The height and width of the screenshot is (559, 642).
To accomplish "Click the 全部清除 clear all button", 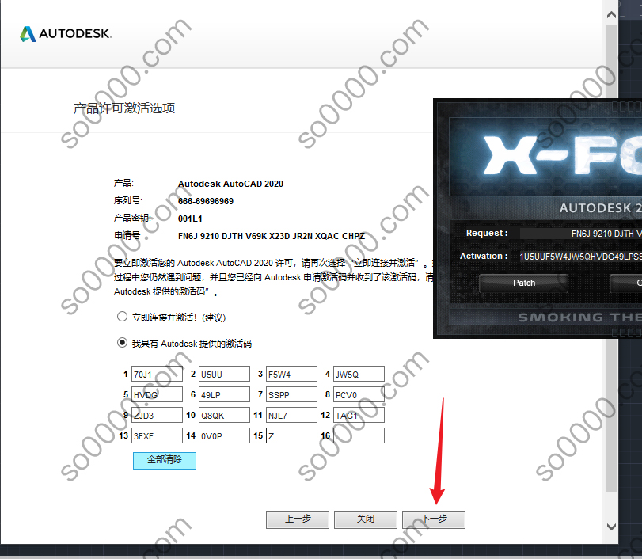I will coord(165,460).
